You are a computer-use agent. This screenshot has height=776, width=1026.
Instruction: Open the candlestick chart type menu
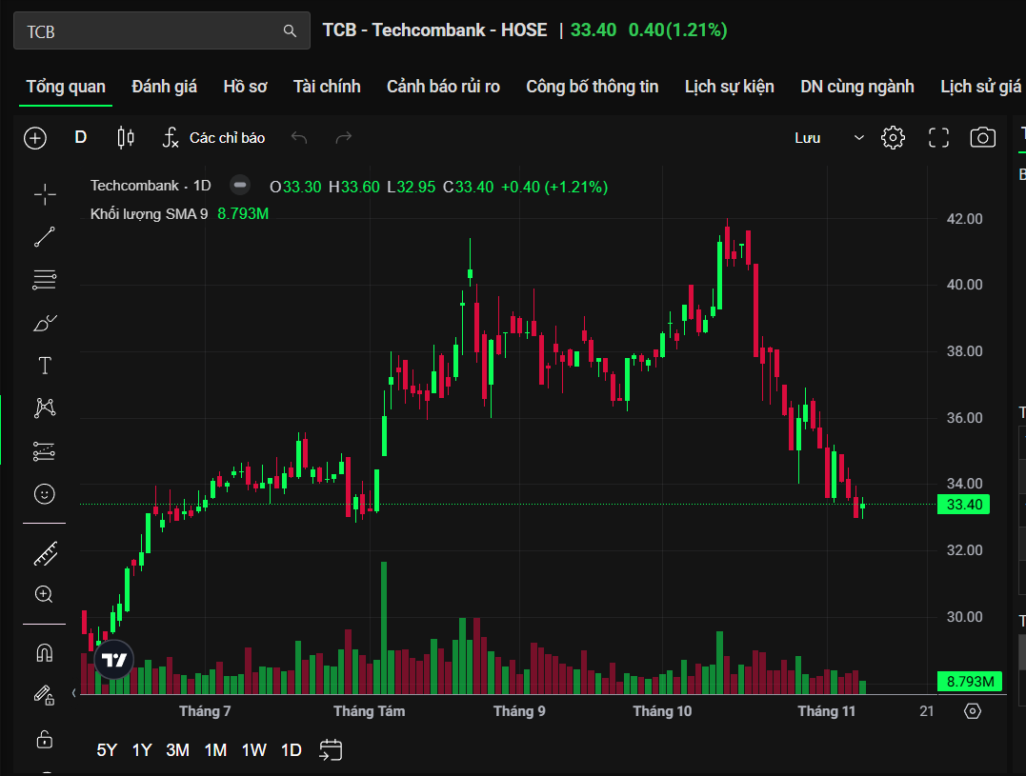pyautogui.click(x=126, y=138)
